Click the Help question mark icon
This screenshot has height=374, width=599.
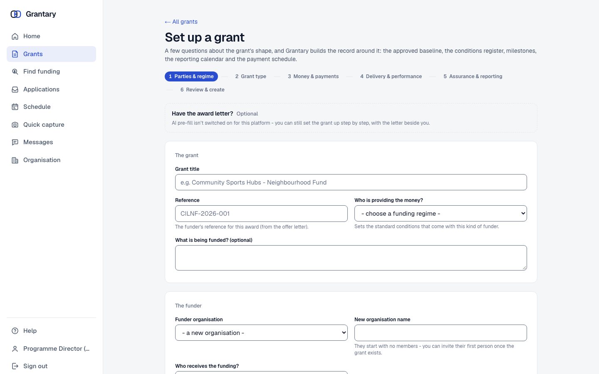pos(15,331)
